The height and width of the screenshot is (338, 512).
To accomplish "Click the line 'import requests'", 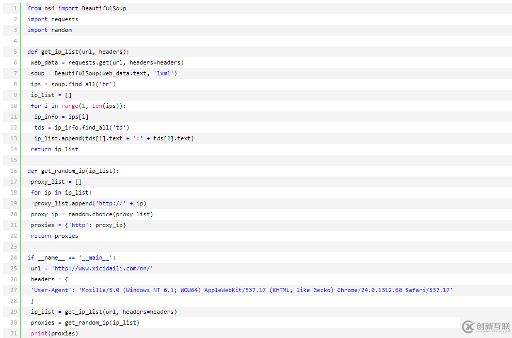I will 53,19.
